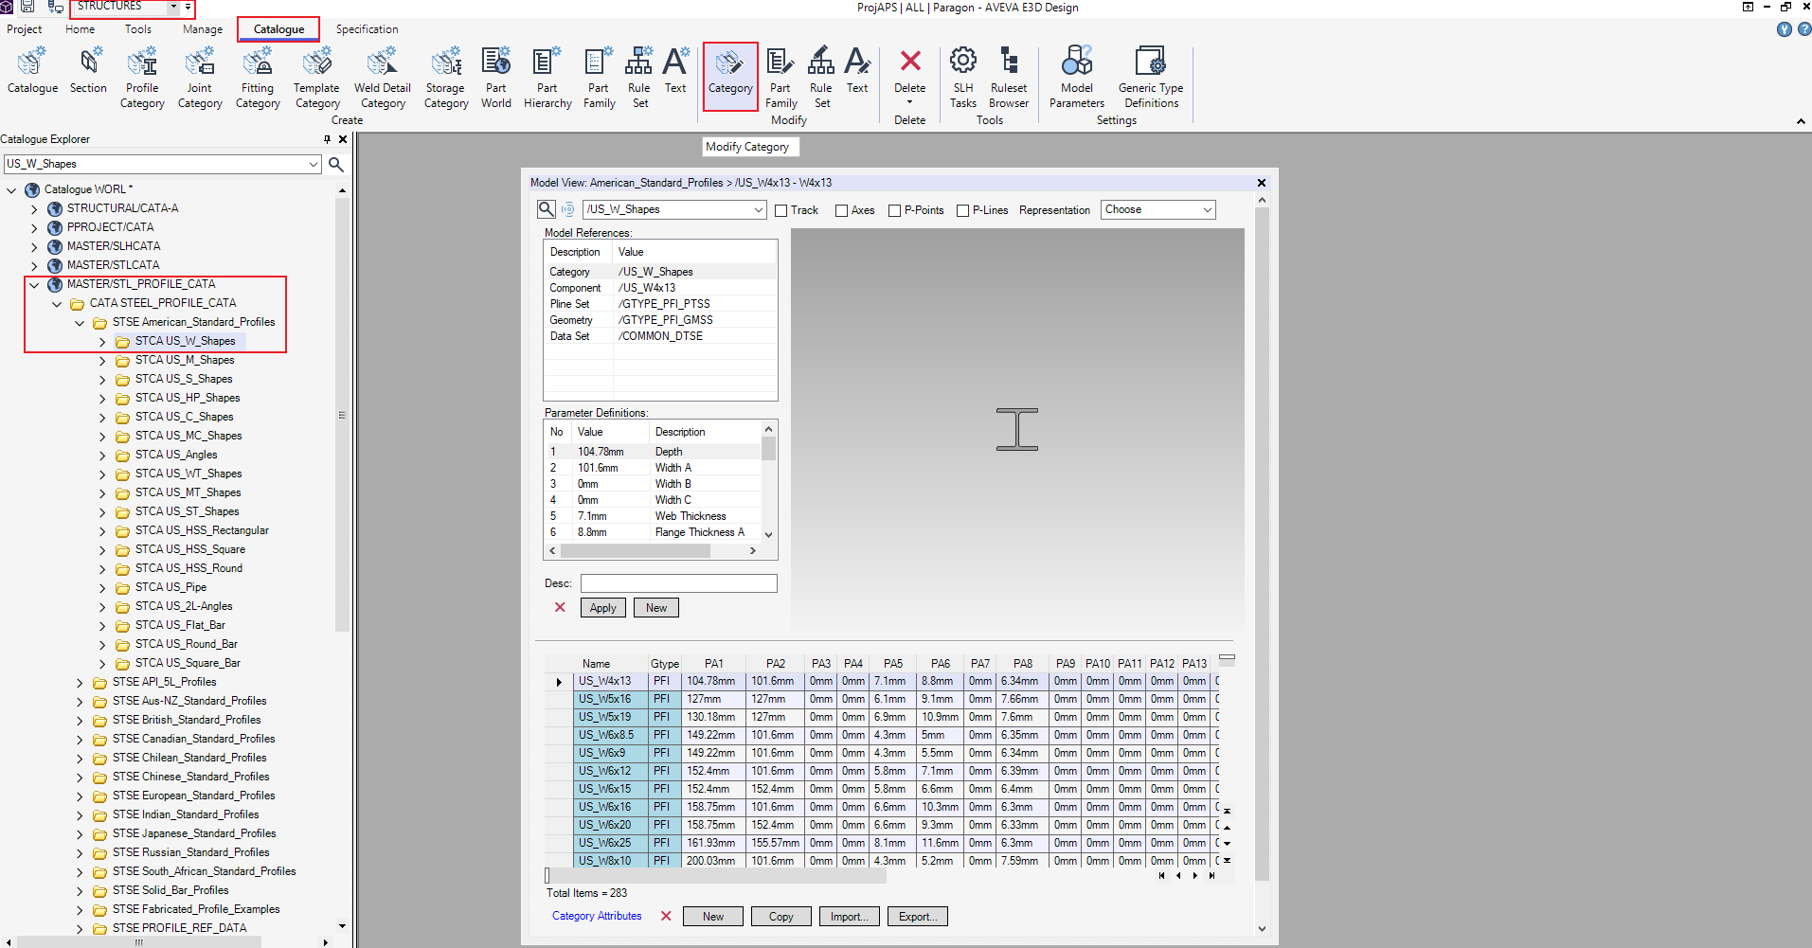Expand the STCA US_M_Shapes tree node

[102, 361]
